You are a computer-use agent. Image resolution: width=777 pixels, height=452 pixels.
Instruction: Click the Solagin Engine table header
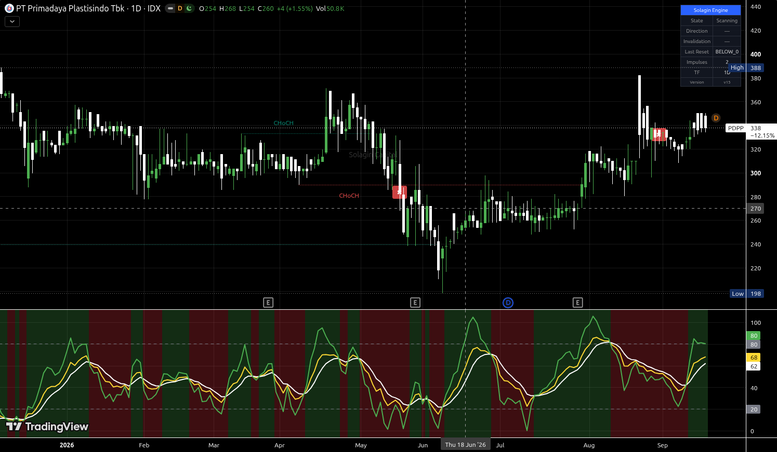point(710,10)
